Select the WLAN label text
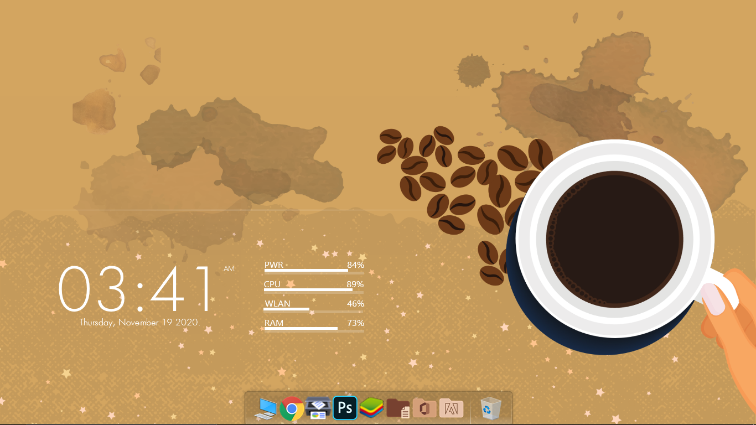The width and height of the screenshot is (756, 425). click(x=277, y=304)
